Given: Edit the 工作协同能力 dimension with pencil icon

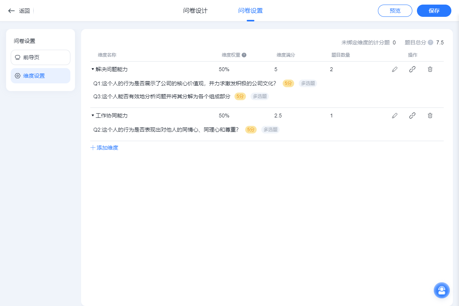Looking at the screenshot, I should (395, 116).
